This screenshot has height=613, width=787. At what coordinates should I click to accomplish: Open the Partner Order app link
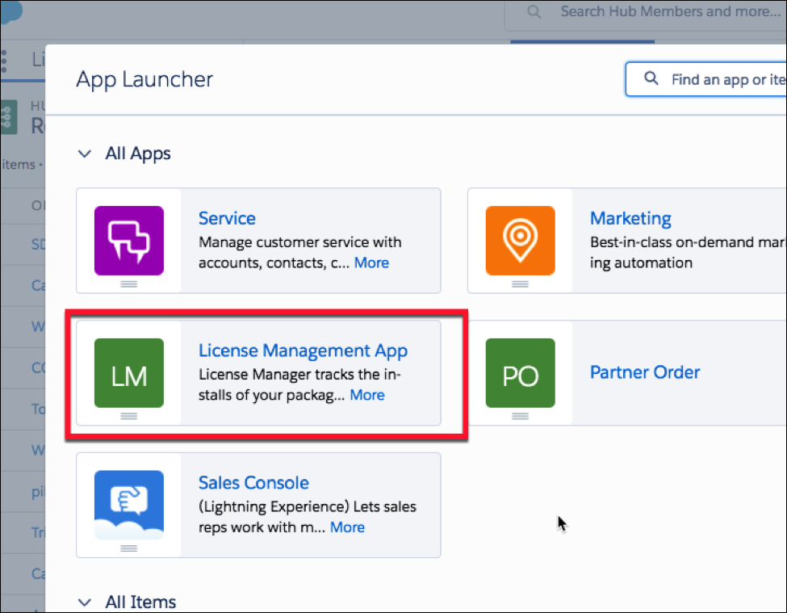click(645, 372)
